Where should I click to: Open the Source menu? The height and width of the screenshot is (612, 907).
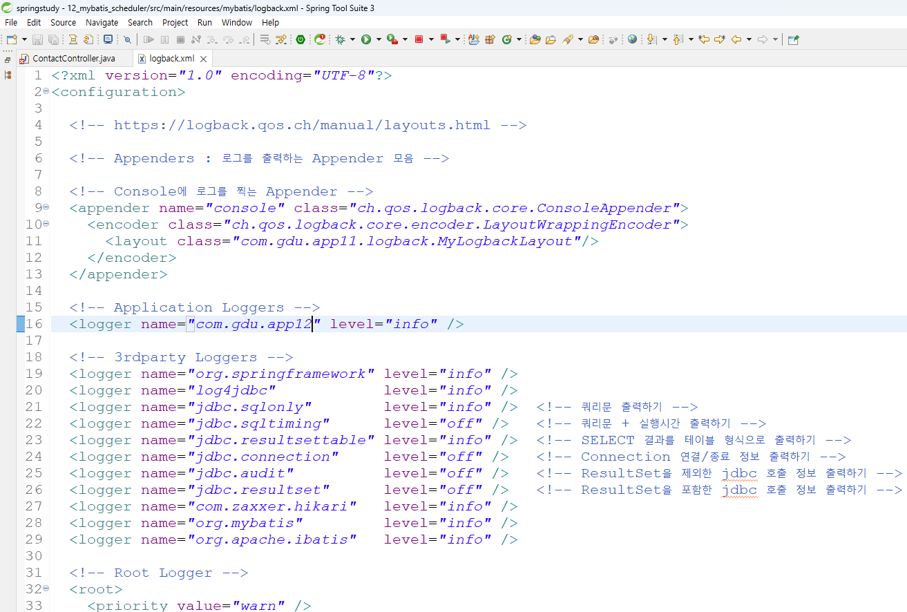pyautogui.click(x=63, y=23)
